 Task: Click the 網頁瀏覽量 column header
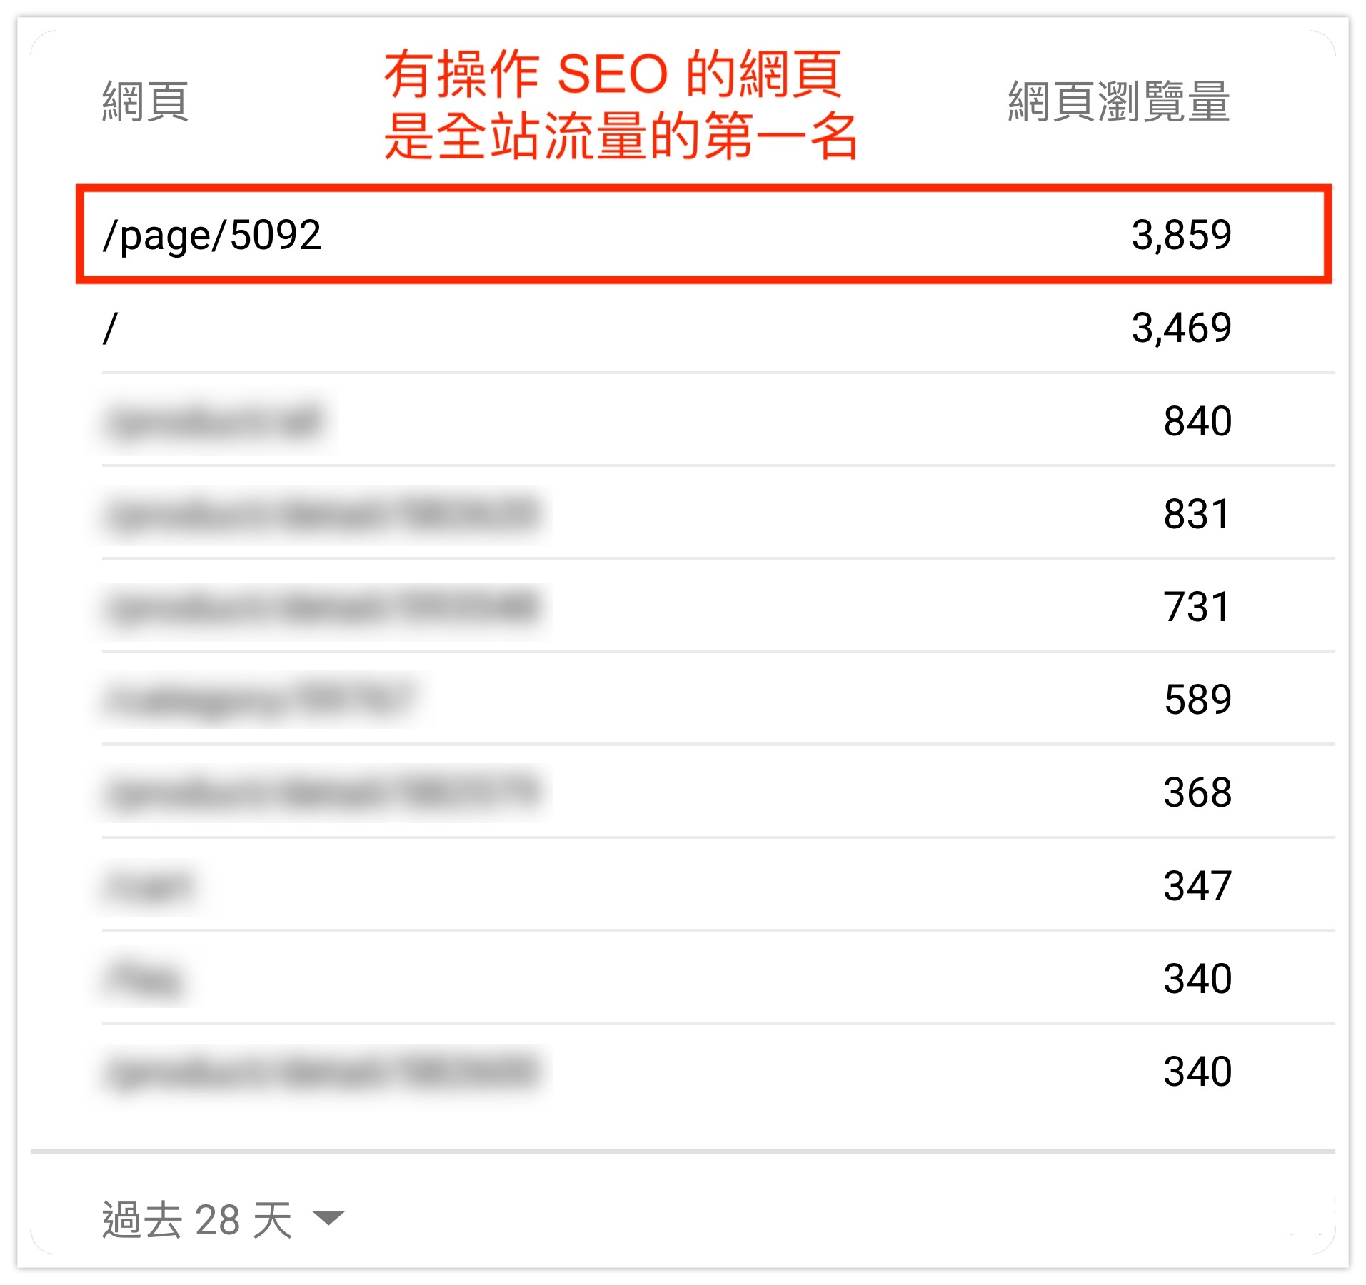click(x=1118, y=101)
